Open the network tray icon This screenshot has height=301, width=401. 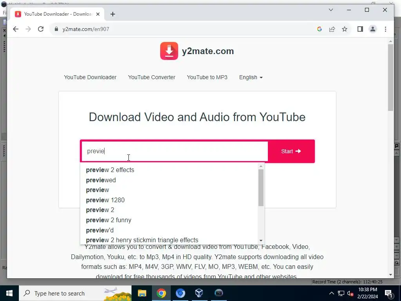point(341,293)
